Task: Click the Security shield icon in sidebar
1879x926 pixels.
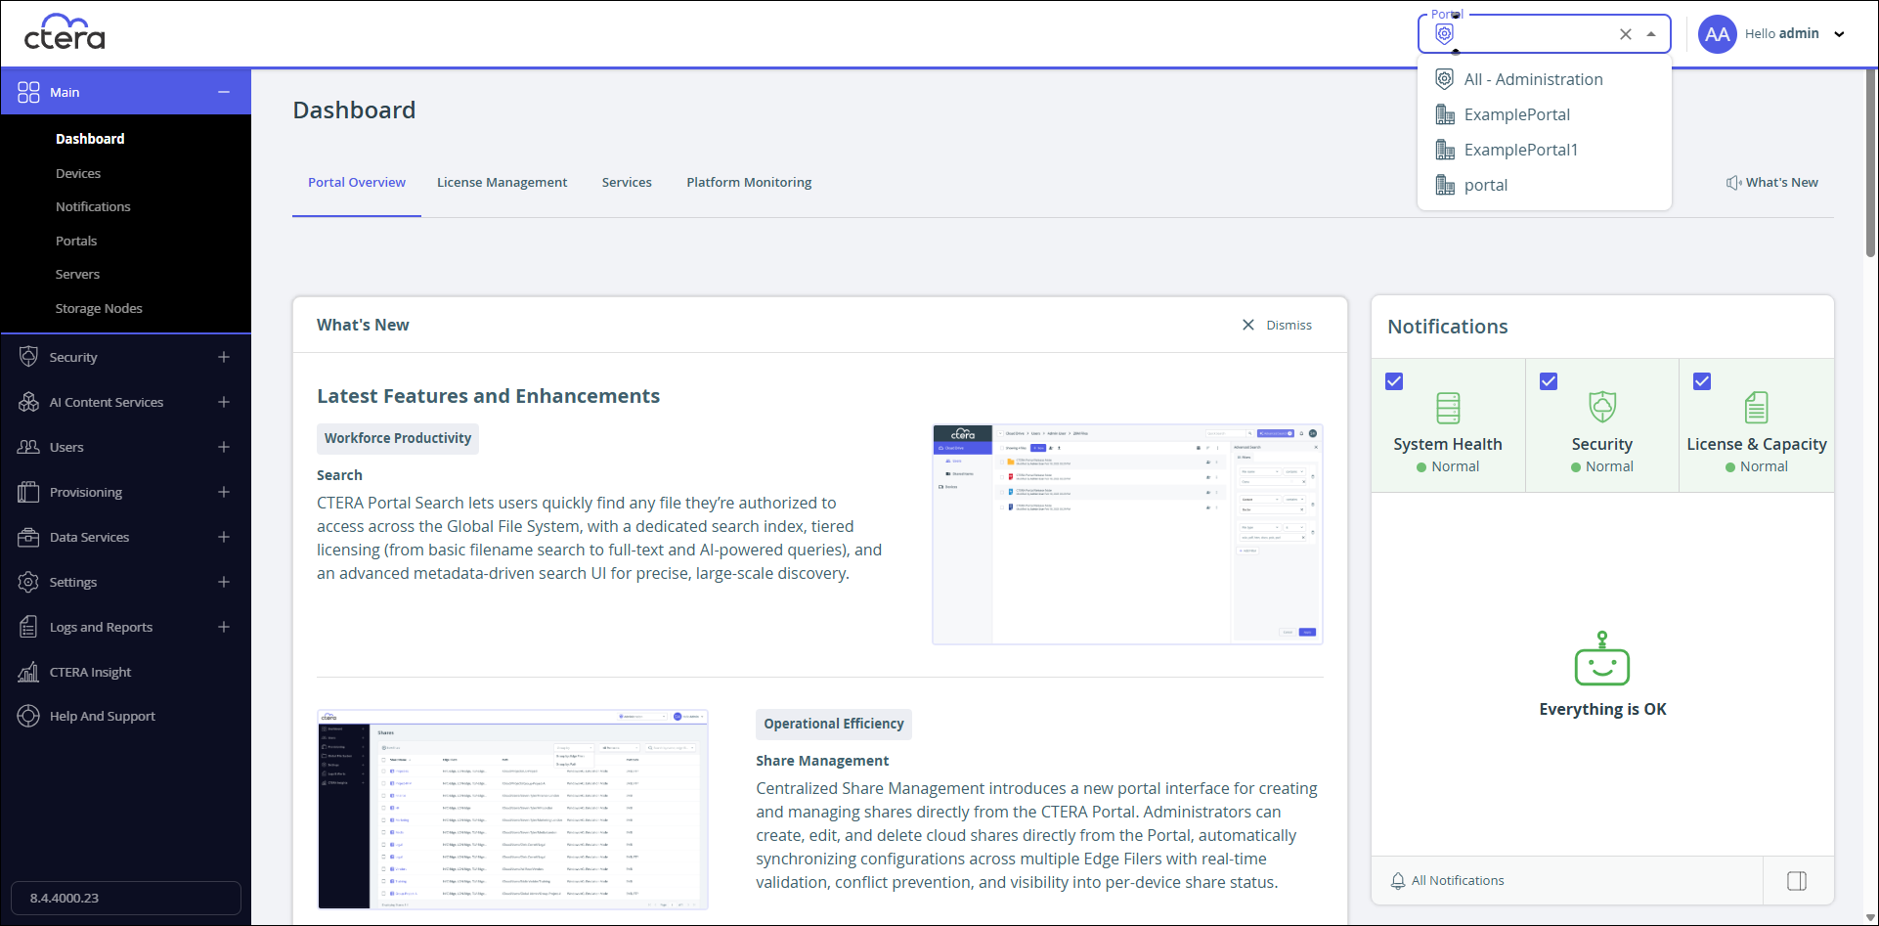Action: pos(28,357)
